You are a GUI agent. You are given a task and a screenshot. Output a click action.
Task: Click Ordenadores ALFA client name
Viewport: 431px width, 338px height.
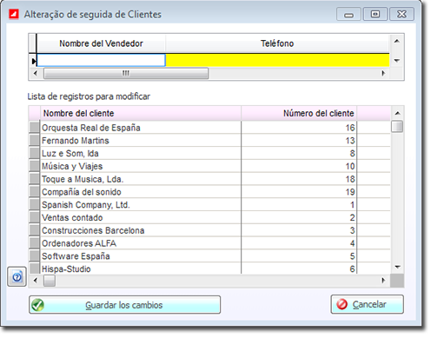79,243
